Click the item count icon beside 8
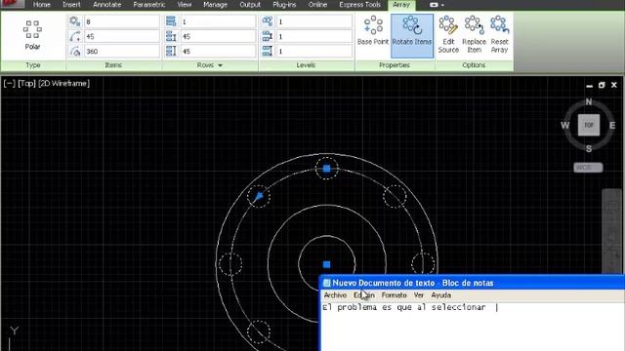Image resolution: width=625 pixels, height=351 pixels. [x=75, y=21]
